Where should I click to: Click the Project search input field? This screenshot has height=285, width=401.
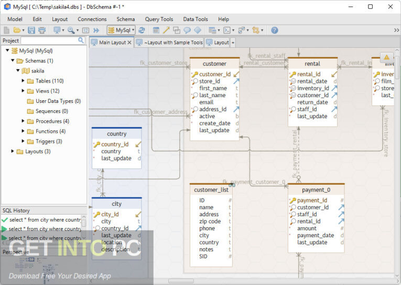pos(50,40)
